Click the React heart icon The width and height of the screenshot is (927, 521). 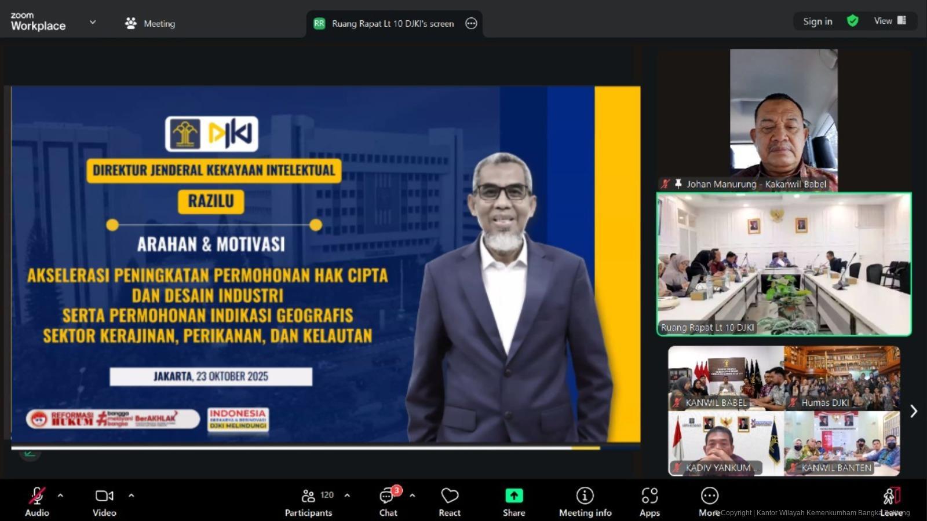click(x=450, y=502)
